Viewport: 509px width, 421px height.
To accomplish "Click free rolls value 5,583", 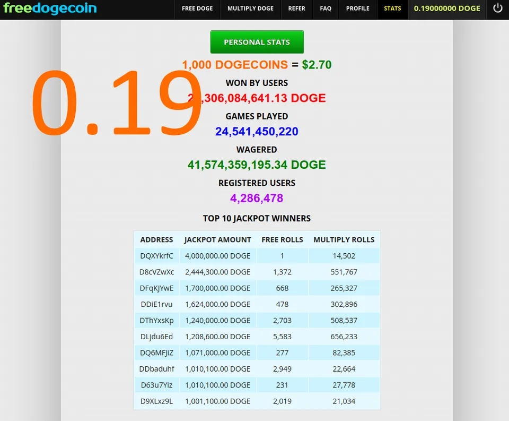I will (x=282, y=337).
